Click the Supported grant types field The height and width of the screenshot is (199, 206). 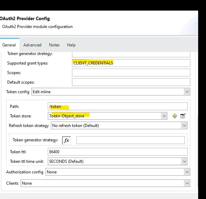coord(131,63)
